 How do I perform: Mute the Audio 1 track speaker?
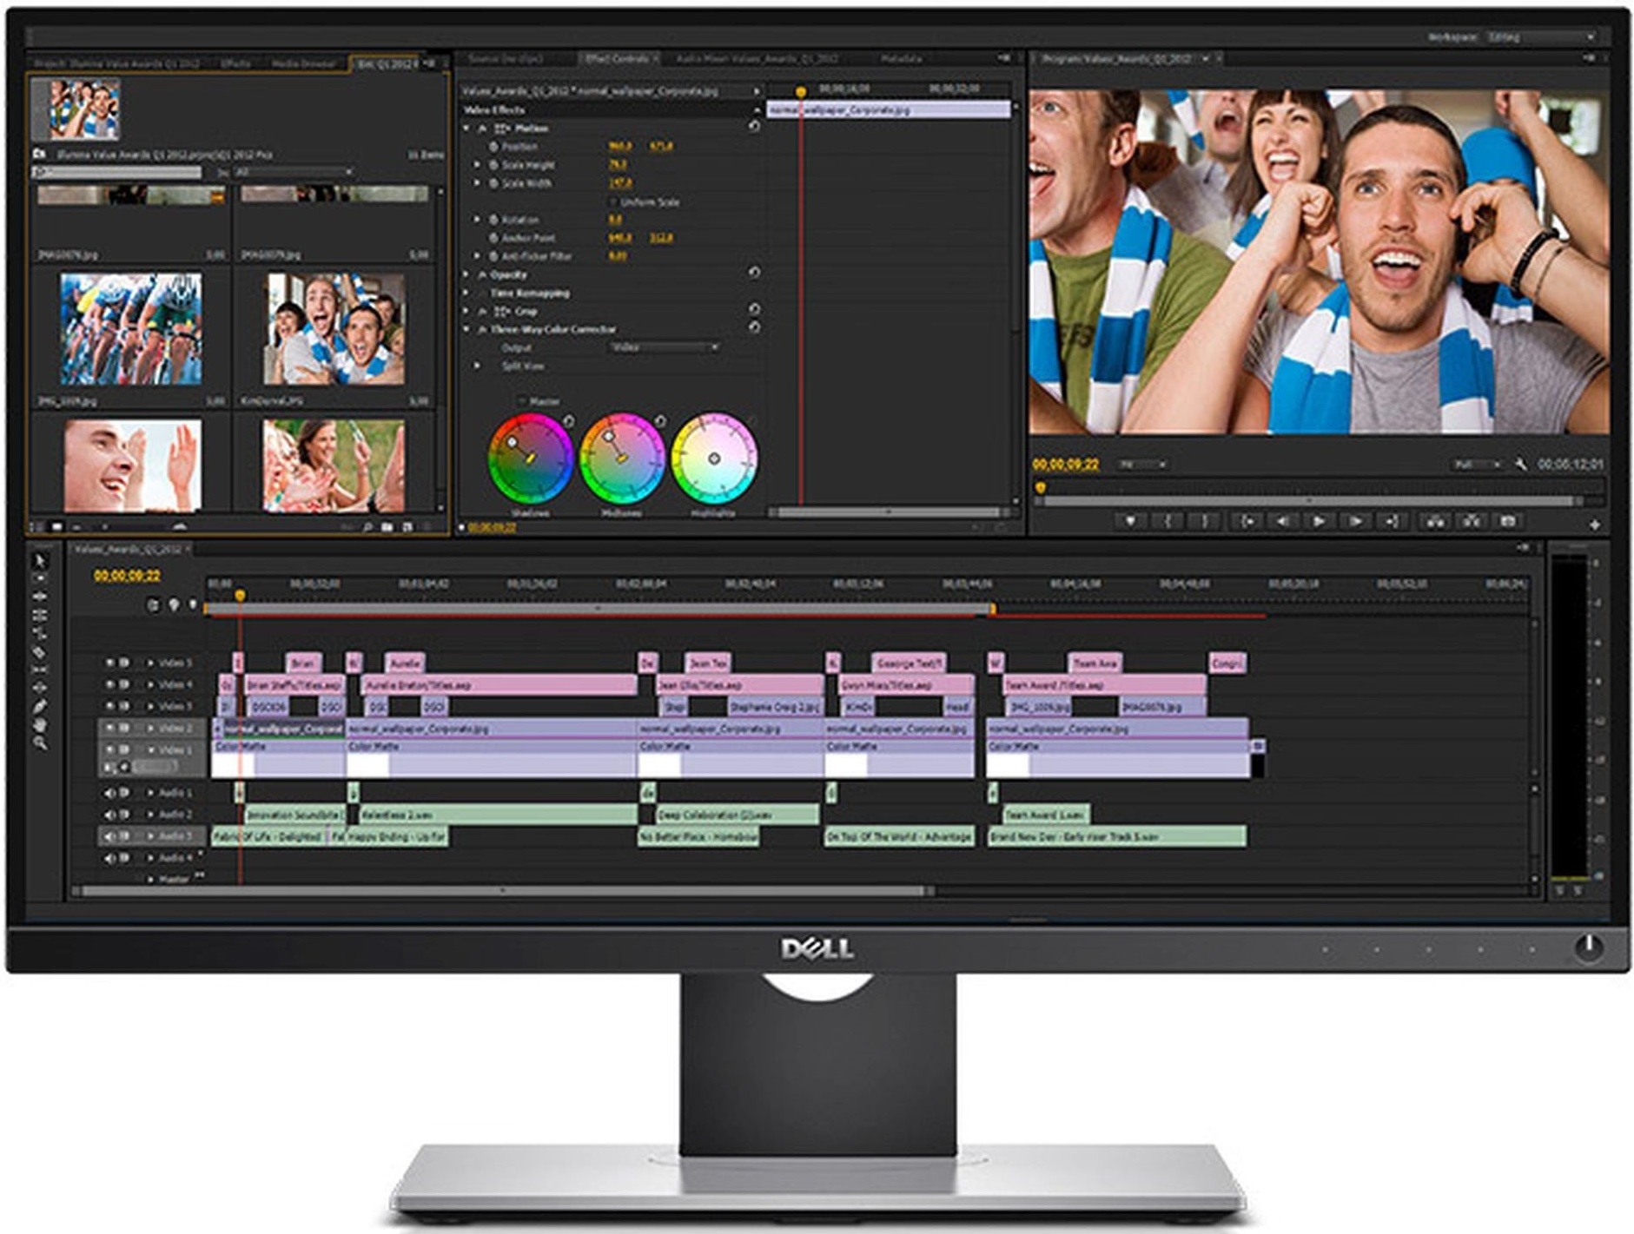point(109,793)
